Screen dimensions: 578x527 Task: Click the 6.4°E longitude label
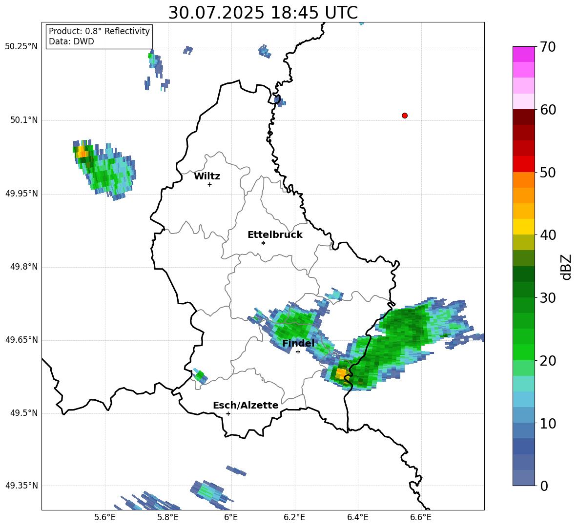pos(357,517)
